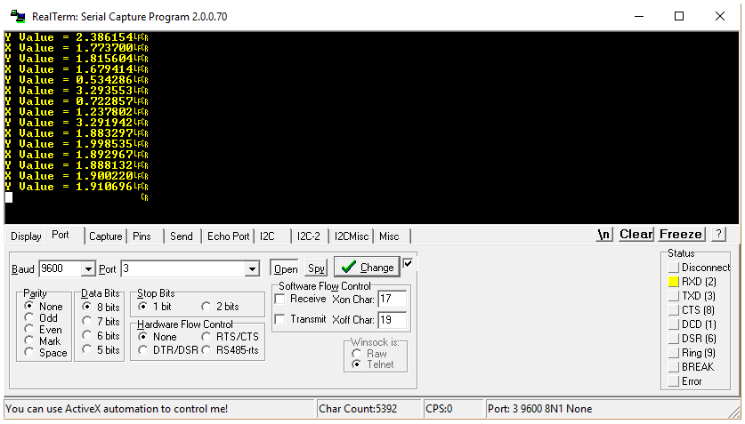
Task: Open the Echo Port tab
Action: pyautogui.click(x=228, y=236)
